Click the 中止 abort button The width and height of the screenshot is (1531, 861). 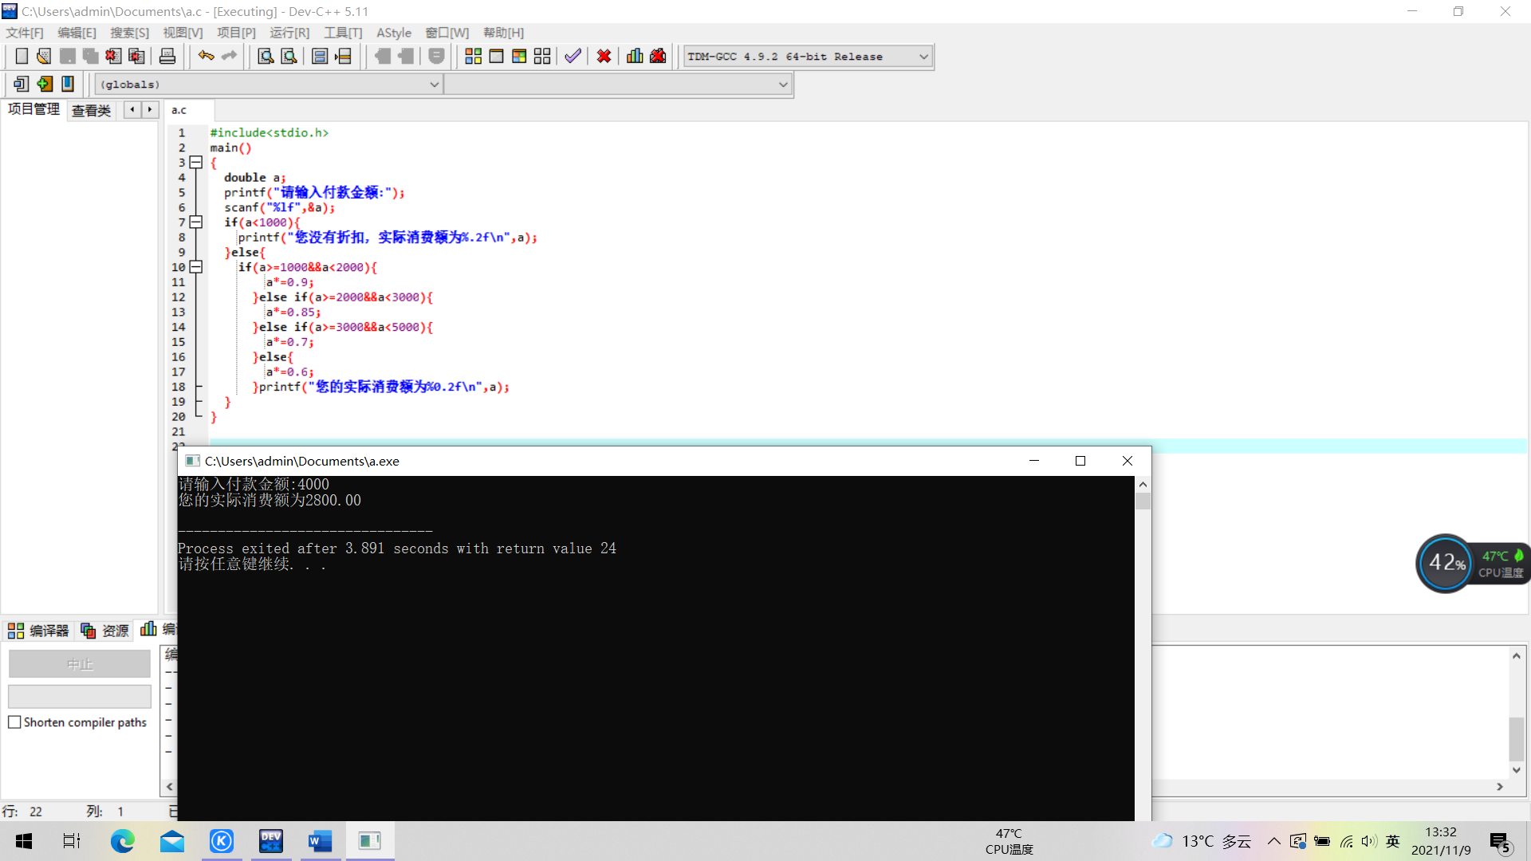(80, 664)
